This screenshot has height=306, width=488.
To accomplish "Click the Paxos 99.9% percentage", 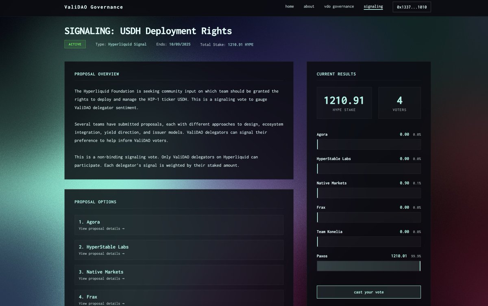I will pos(416,256).
